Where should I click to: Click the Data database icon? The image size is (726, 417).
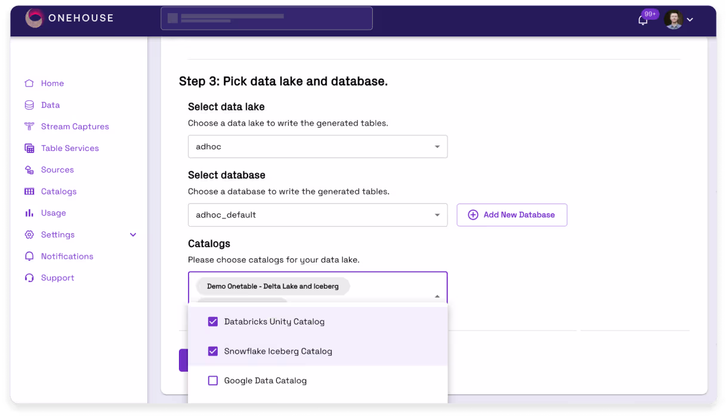[x=29, y=105]
